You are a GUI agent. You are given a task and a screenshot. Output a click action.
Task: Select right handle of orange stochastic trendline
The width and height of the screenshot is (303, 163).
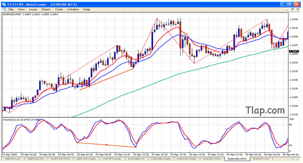136,147
